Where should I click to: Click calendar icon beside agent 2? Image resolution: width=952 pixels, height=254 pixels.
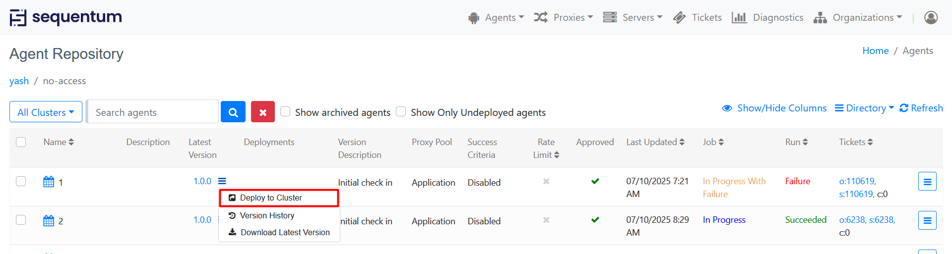[x=49, y=220]
